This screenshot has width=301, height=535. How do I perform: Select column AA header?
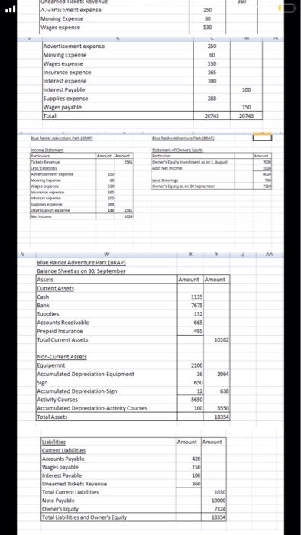coord(269,255)
